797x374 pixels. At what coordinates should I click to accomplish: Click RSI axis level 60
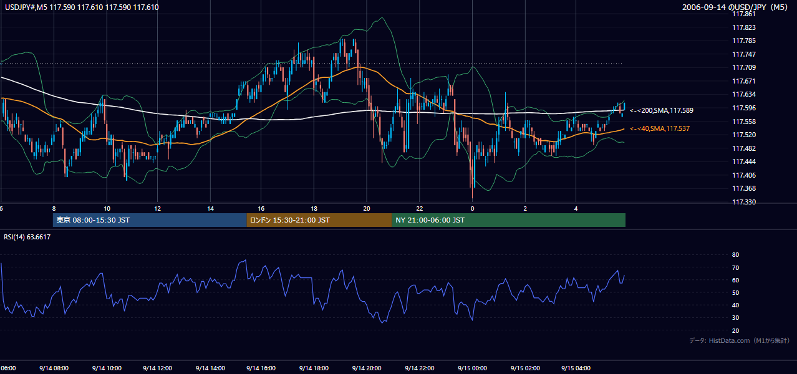(735, 280)
